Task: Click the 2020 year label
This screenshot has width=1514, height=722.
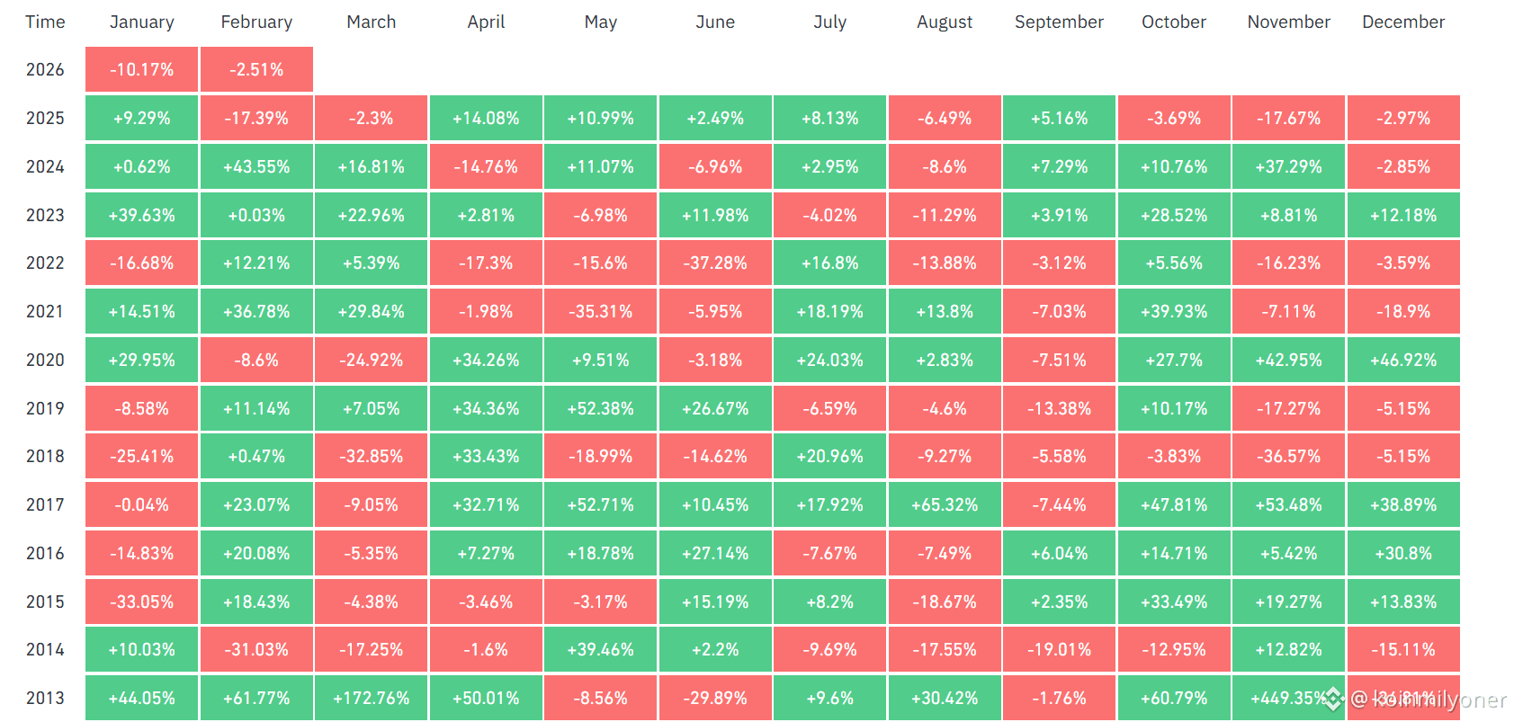Action: pos(45,360)
